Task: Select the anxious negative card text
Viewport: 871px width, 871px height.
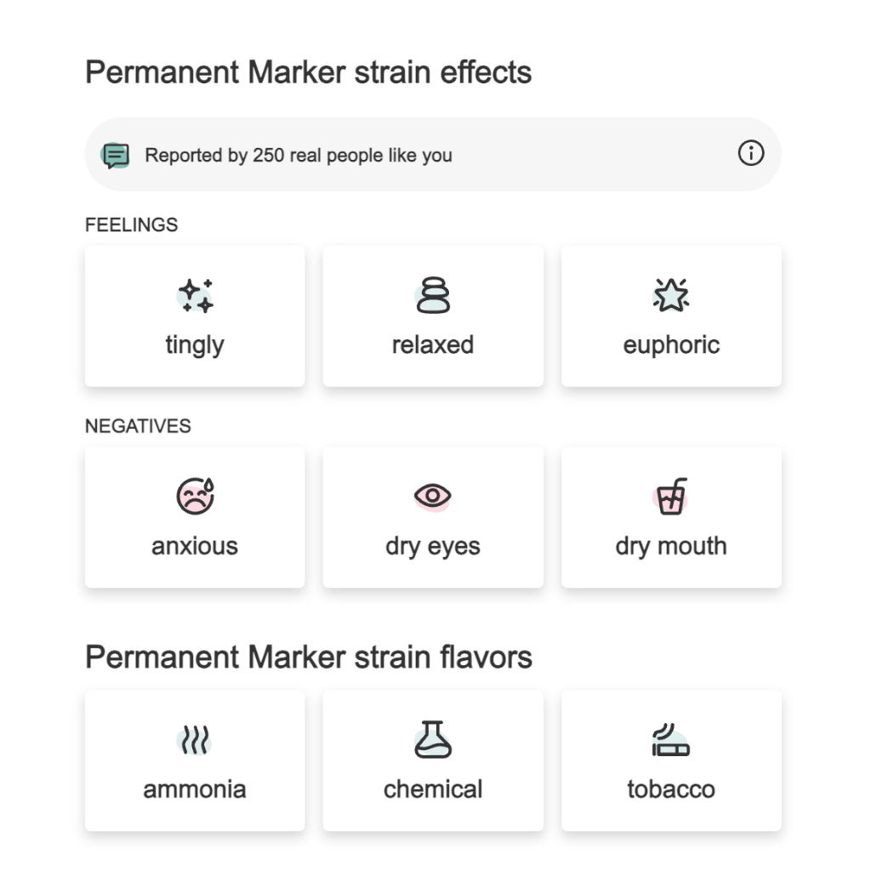Action: click(x=195, y=546)
